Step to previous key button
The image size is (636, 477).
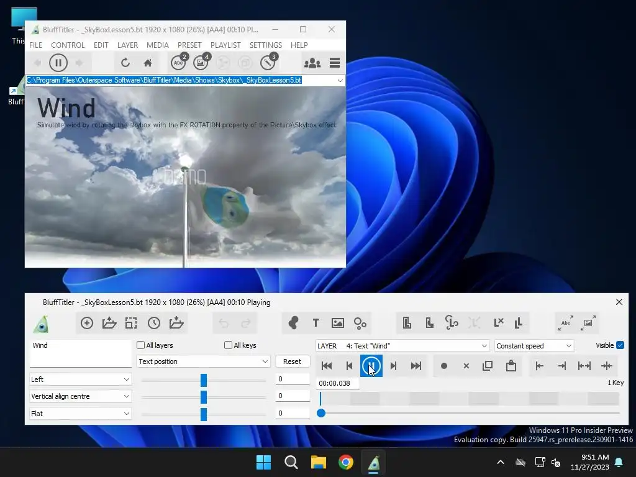pyautogui.click(x=349, y=366)
